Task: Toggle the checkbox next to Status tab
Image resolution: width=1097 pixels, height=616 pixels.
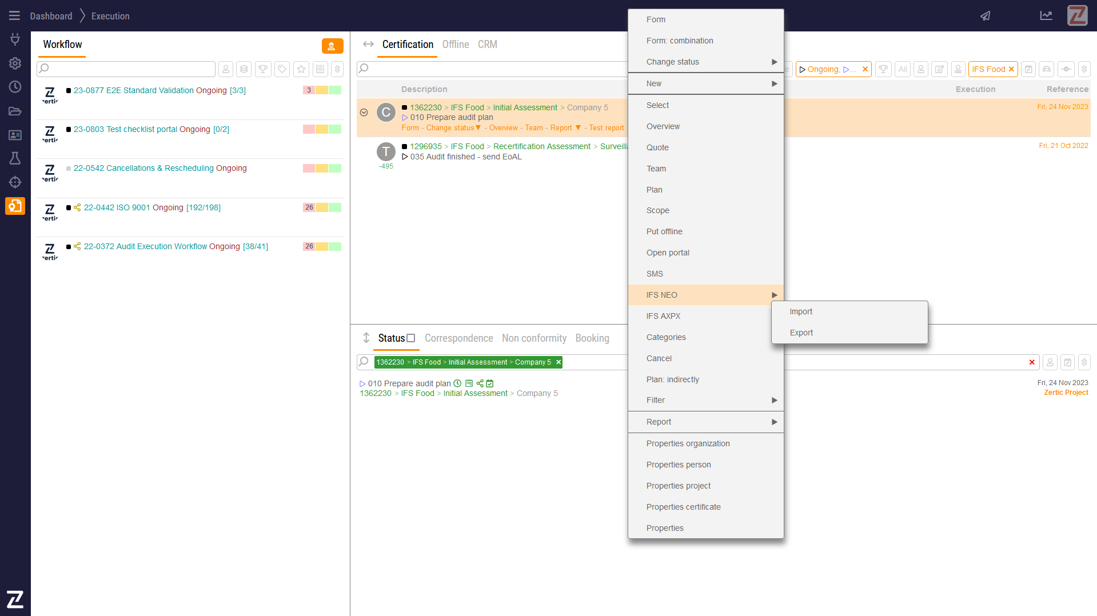Action: pyautogui.click(x=411, y=338)
